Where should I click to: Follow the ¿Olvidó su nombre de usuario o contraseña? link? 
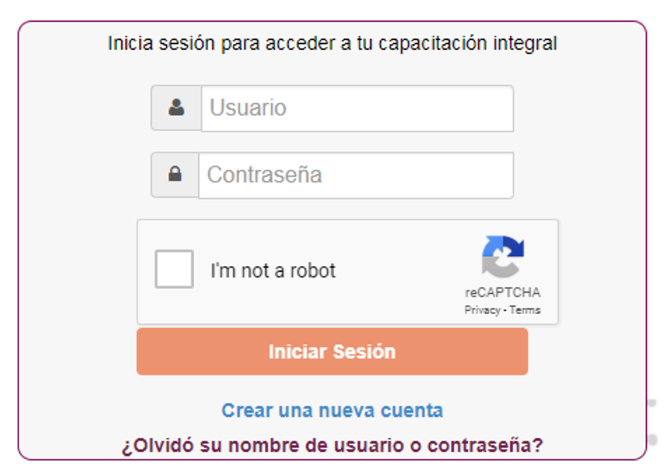pos(333,445)
